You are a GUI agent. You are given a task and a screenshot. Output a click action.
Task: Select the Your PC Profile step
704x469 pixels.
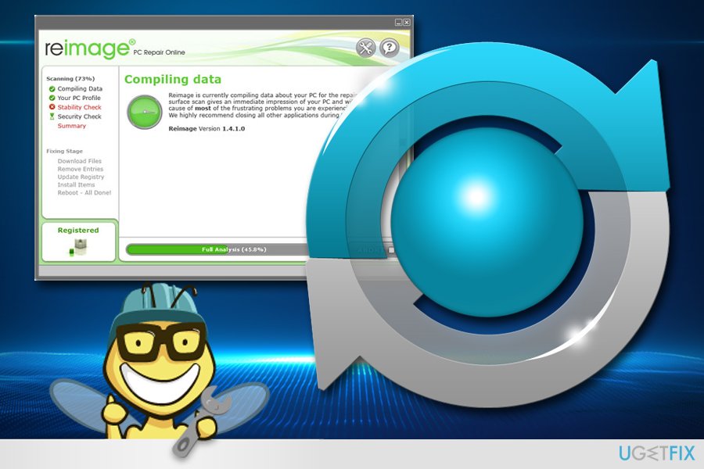(79, 98)
